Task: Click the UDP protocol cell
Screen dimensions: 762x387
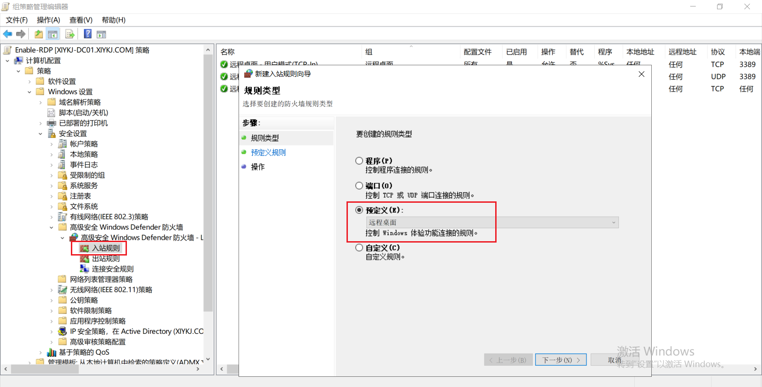Action: click(718, 76)
